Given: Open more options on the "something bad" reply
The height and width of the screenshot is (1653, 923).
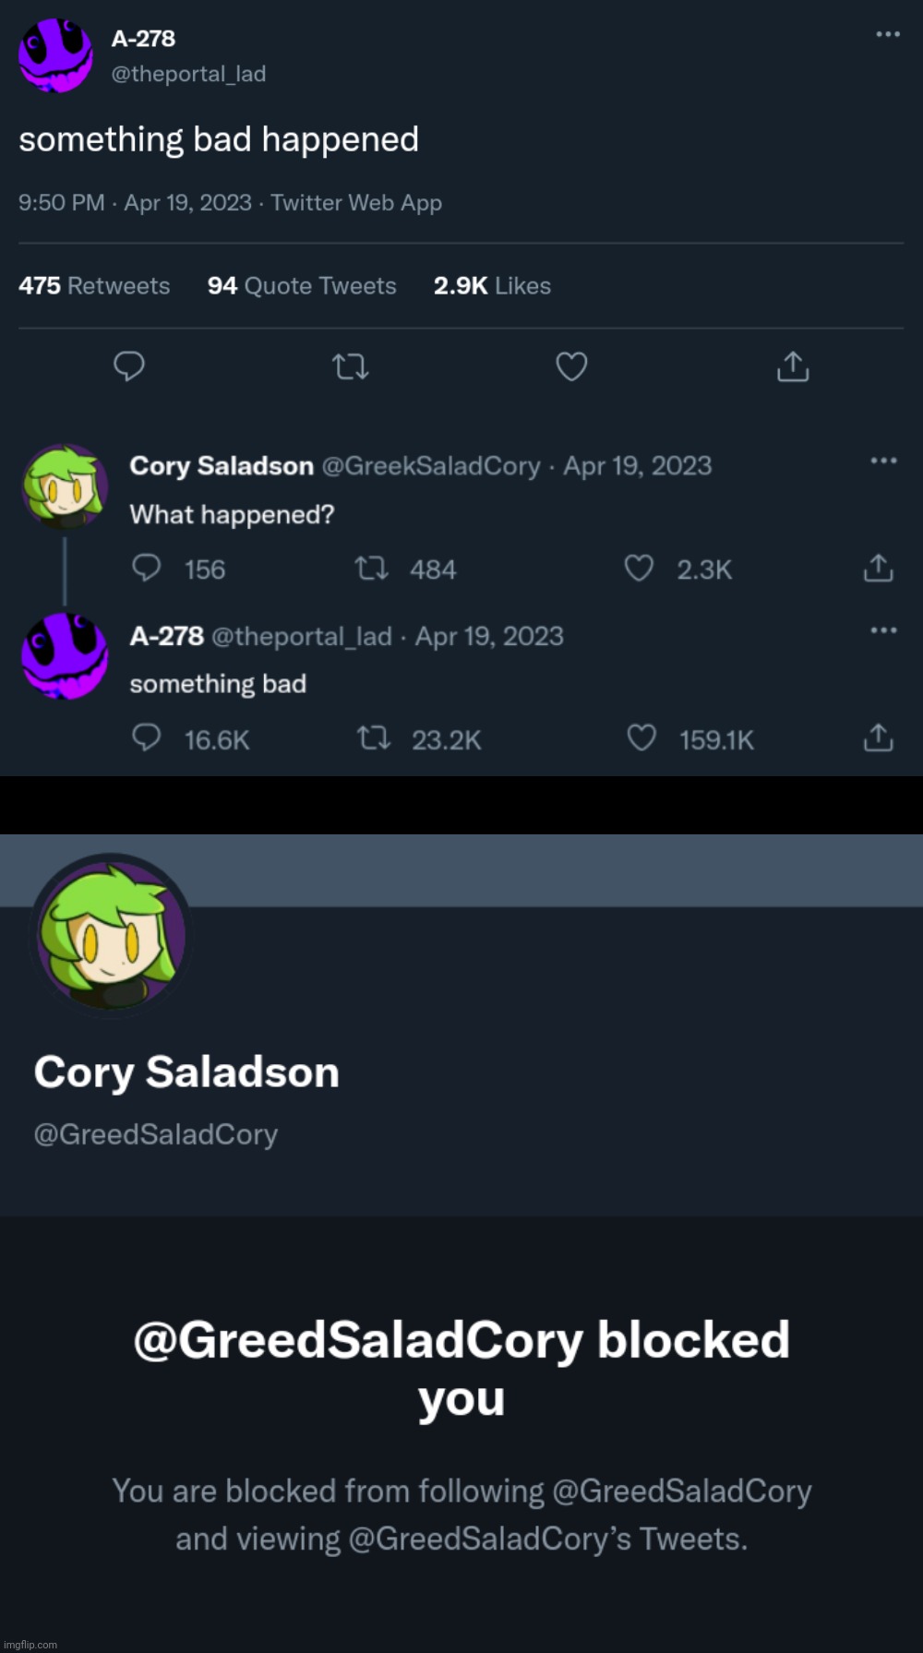Looking at the screenshot, I should [x=883, y=630].
